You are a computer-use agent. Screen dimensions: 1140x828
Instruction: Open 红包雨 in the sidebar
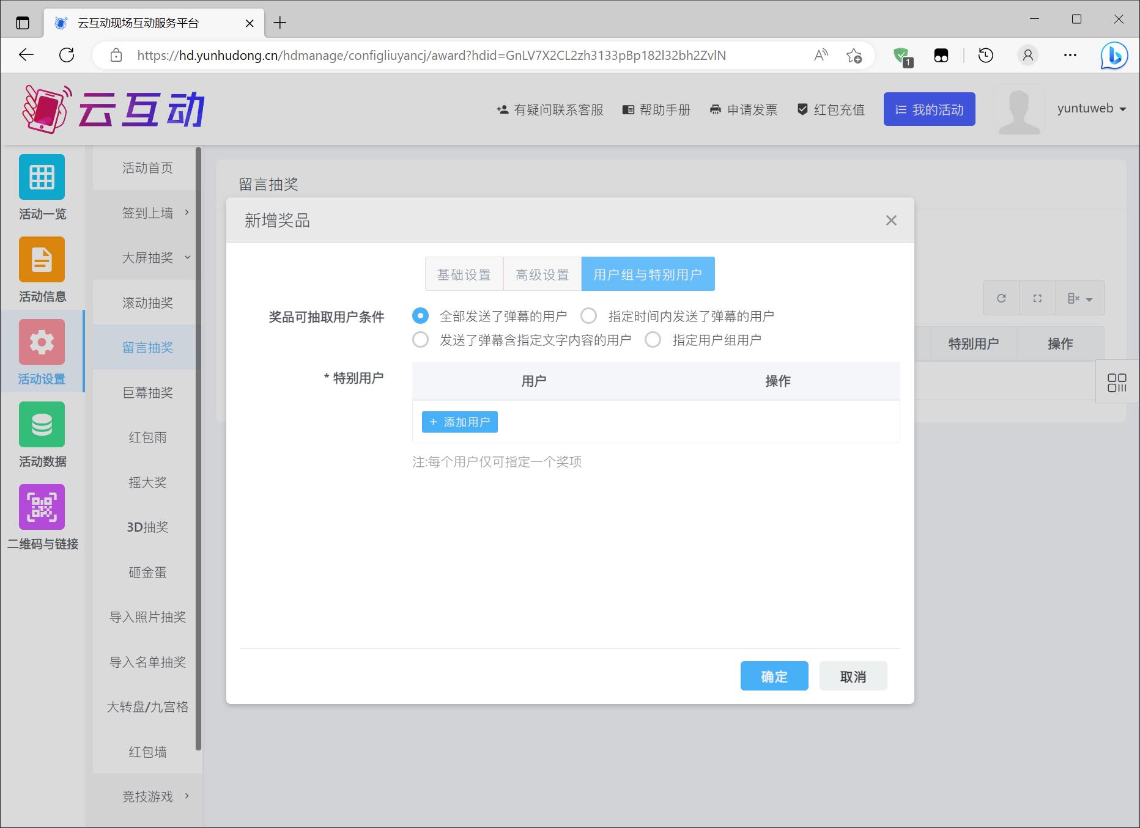pos(147,437)
